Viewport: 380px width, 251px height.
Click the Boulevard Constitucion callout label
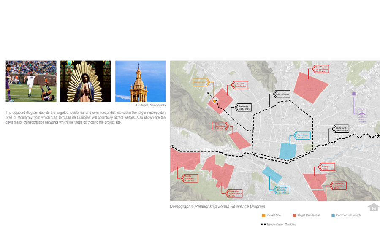[x=341, y=129]
